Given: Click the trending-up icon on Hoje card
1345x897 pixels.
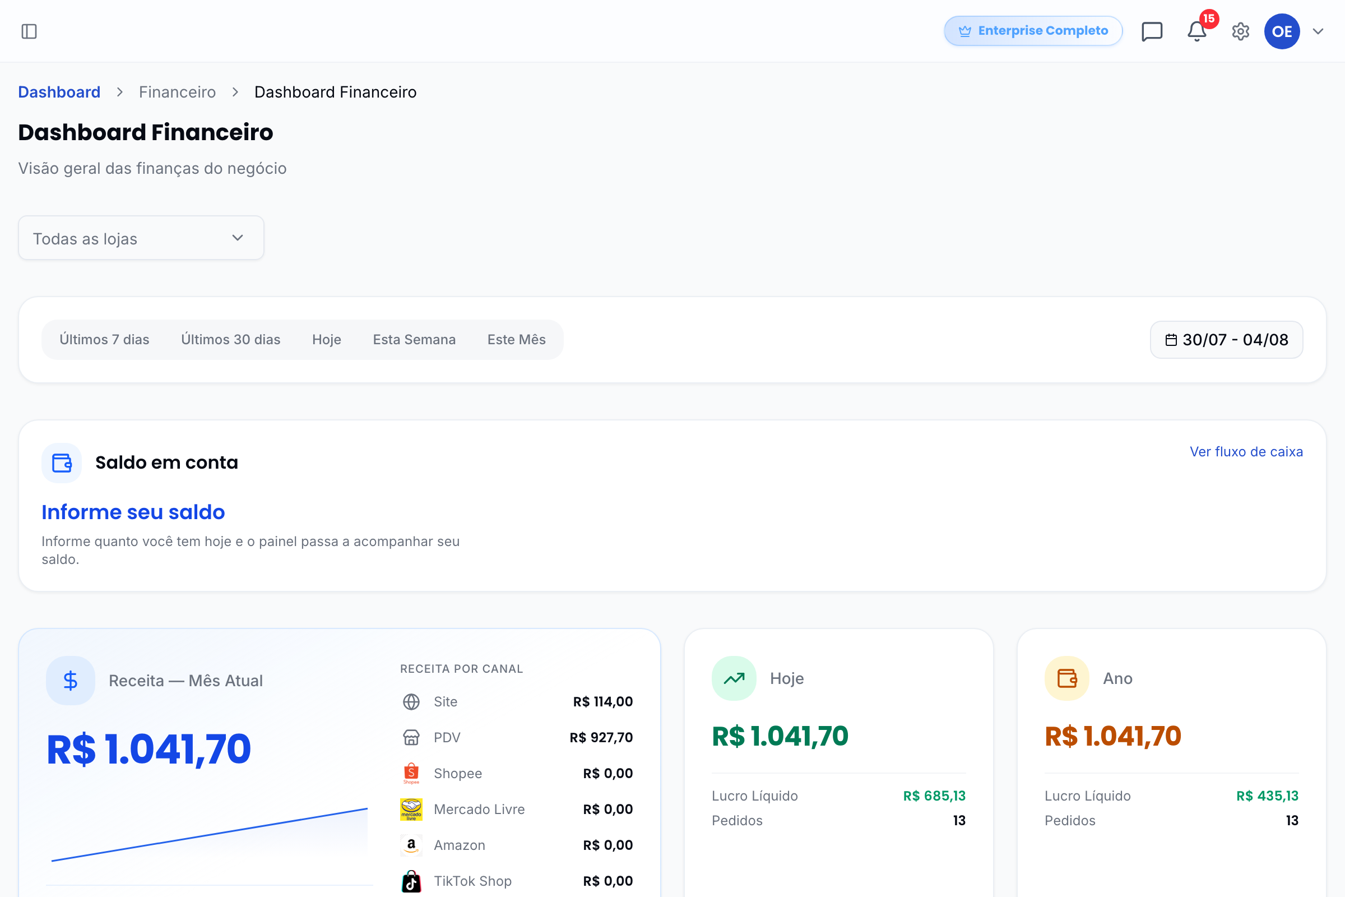Looking at the screenshot, I should point(734,678).
